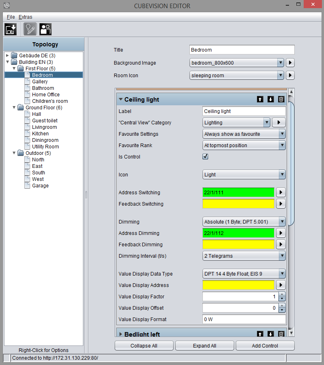Viewport: 324px width, 365px height.
Task: Move Ceiling light control up
Action: click(260, 100)
